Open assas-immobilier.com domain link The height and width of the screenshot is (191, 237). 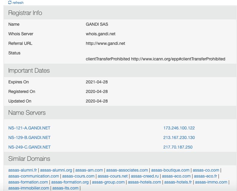(x=29, y=188)
